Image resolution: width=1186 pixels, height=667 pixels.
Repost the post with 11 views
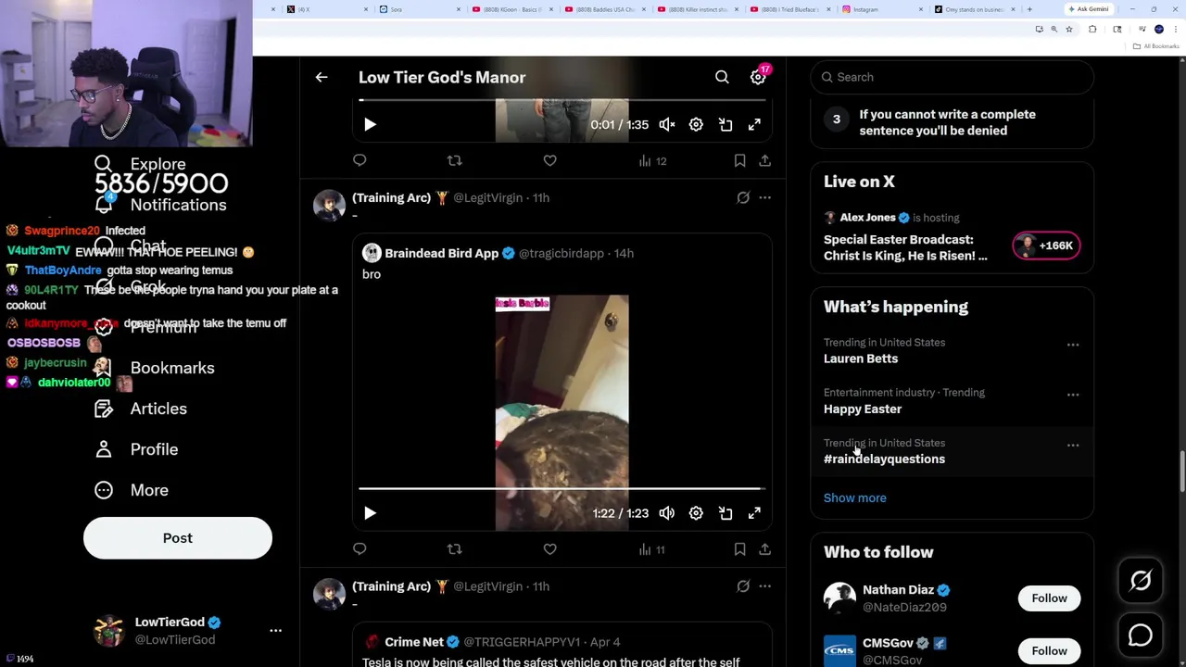click(x=454, y=549)
